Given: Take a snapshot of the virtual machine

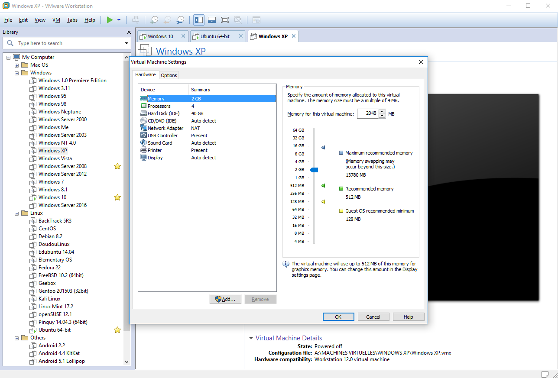Looking at the screenshot, I should pos(154,20).
